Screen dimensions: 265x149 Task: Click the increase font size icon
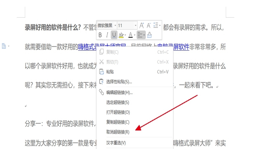pyautogui.click(x=141, y=25)
